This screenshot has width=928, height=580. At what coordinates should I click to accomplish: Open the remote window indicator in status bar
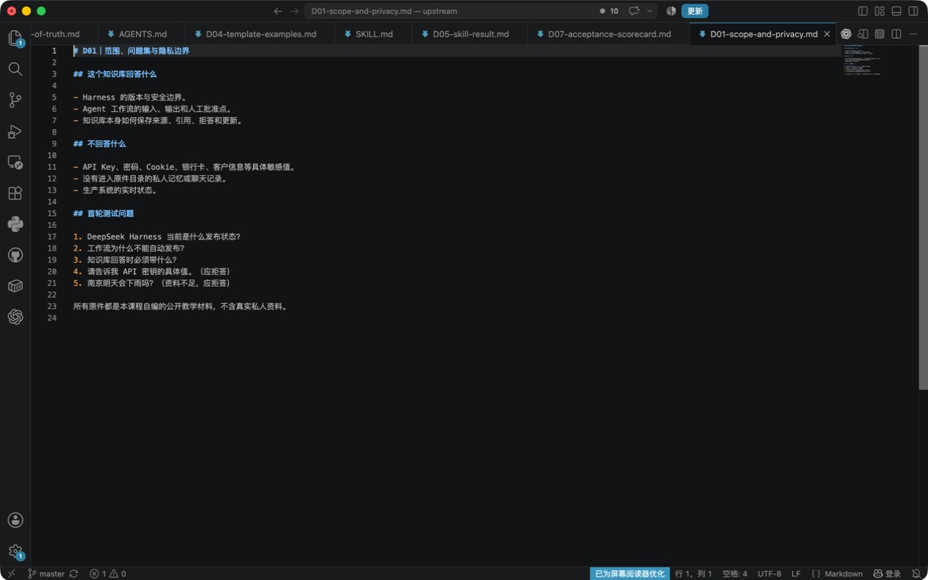pos(11,574)
